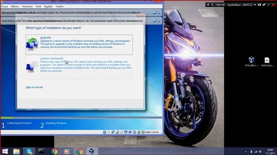The image size is (277, 155).
Task: Stop recording with the red button
Action: point(273,5)
